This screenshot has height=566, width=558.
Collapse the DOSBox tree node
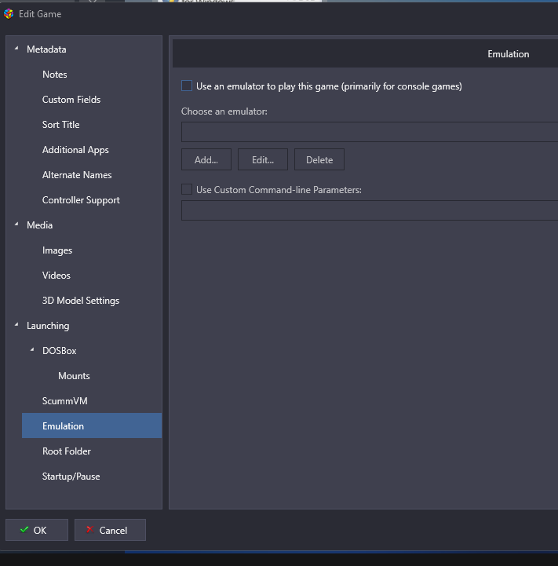click(x=32, y=350)
